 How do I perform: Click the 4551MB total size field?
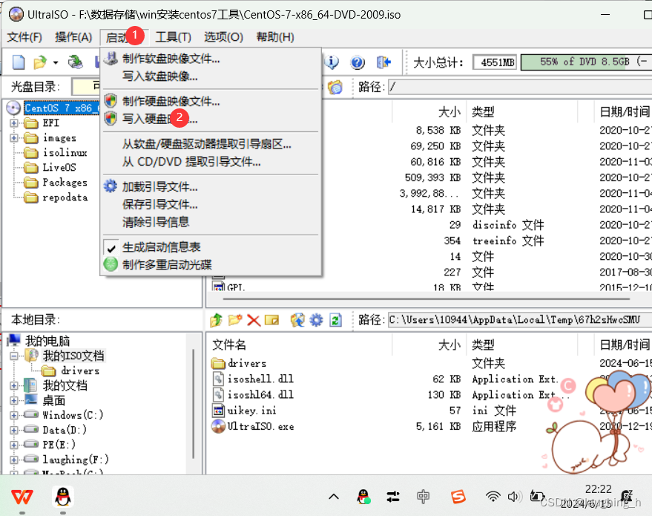coord(495,63)
